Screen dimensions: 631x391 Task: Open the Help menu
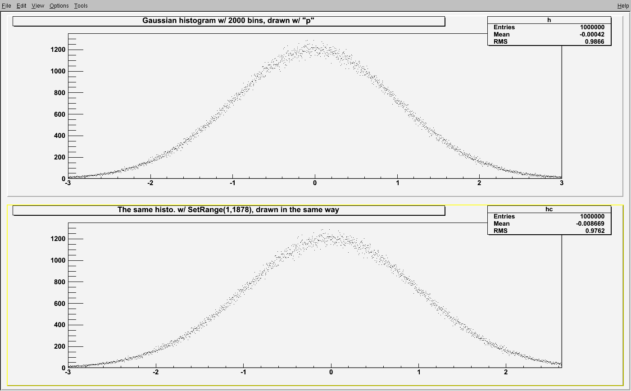click(623, 6)
